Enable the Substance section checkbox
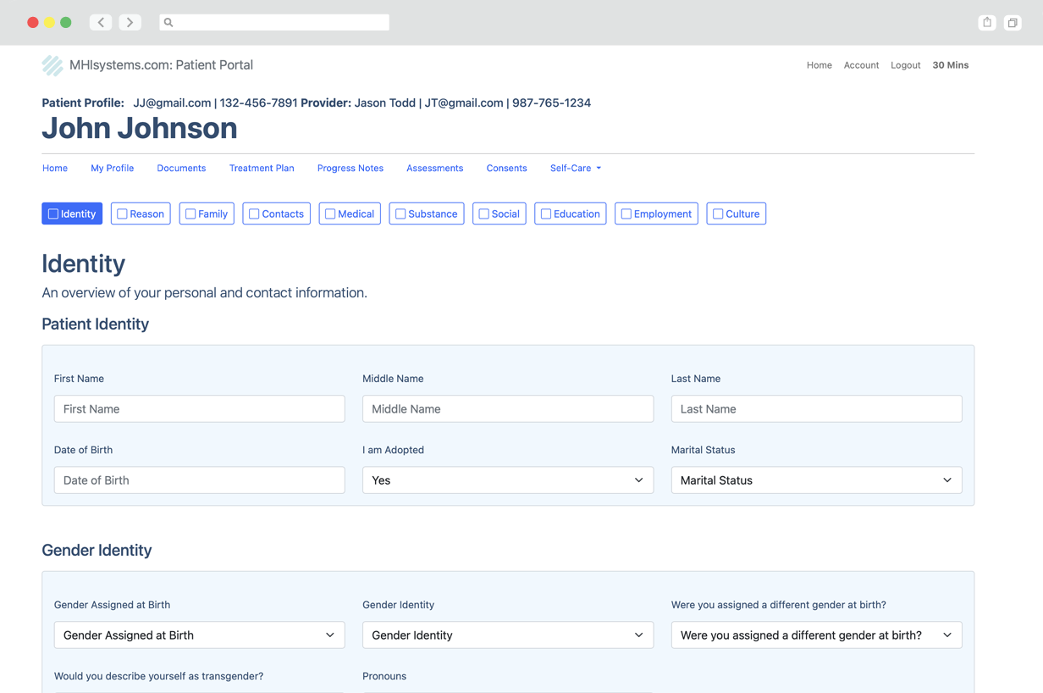Screen dimensions: 1043x693 pos(400,214)
